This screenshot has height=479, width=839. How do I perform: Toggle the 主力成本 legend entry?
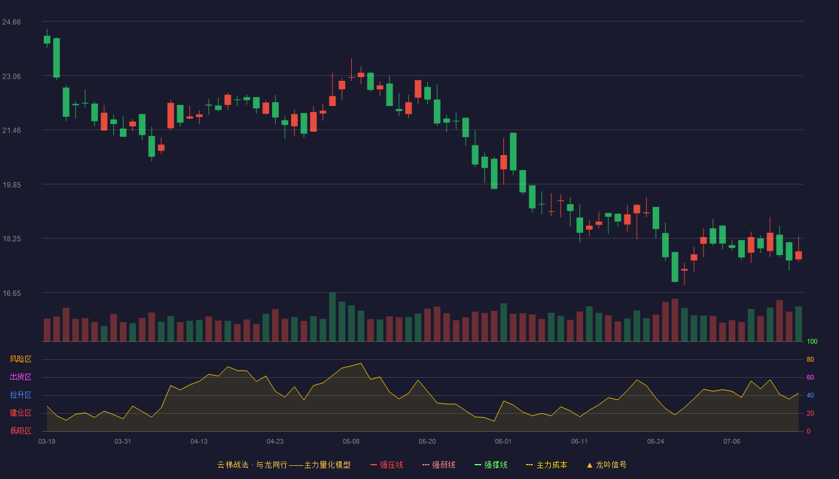[547, 465]
